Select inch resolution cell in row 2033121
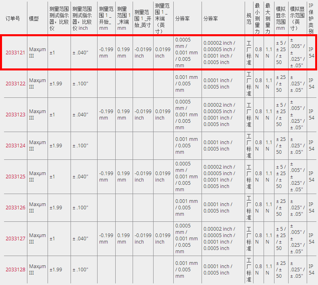The image size is (318, 285). (x=219, y=53)
